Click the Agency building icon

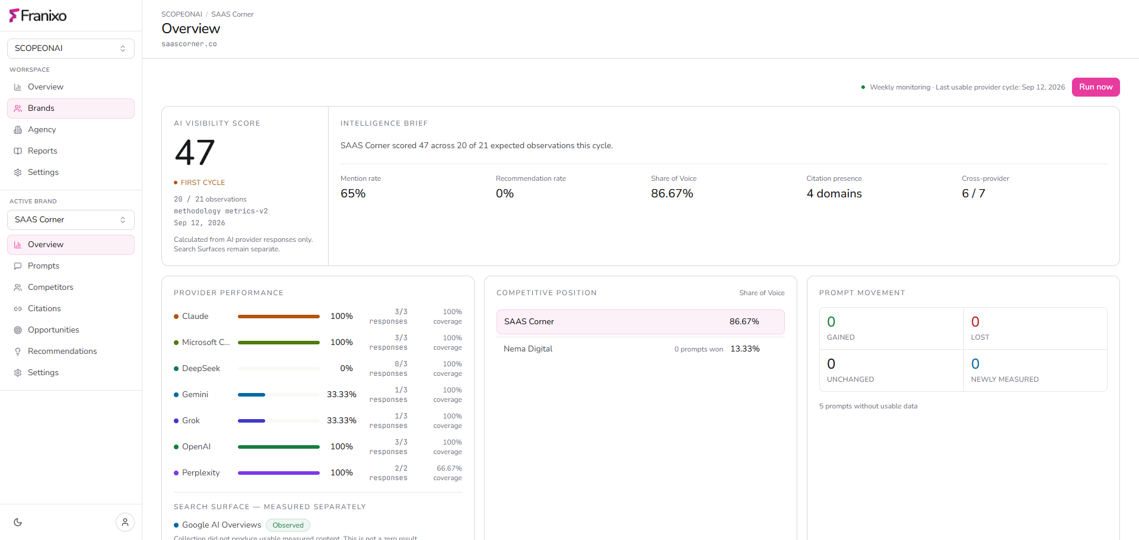[x=18, y=130]
